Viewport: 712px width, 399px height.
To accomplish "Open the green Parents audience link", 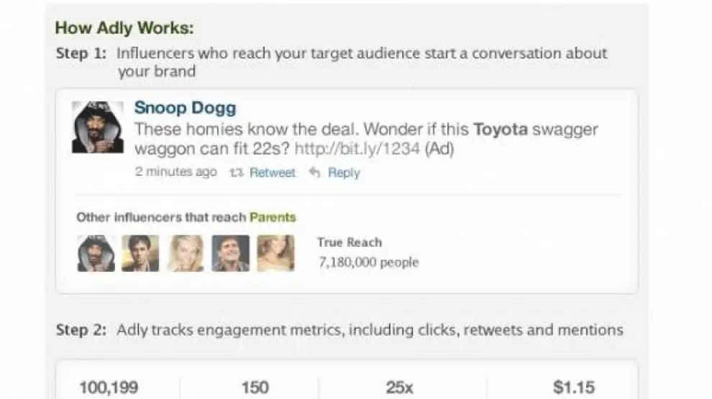I will click(x=273, y=217).
